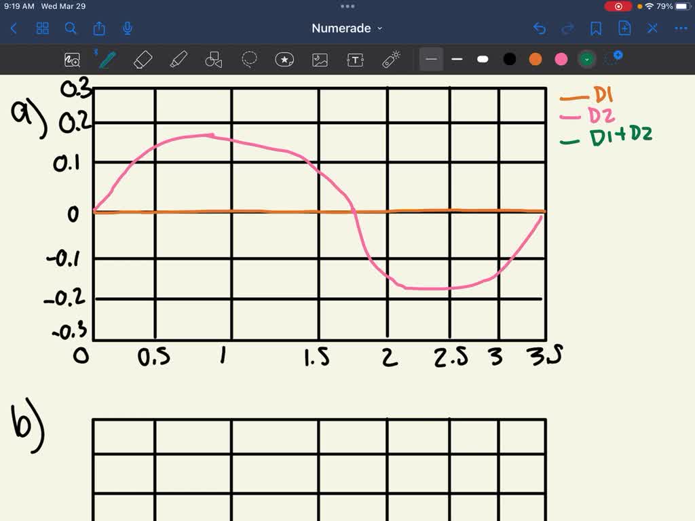
Task: Select the orange color swatch
Action: (535, 60)
